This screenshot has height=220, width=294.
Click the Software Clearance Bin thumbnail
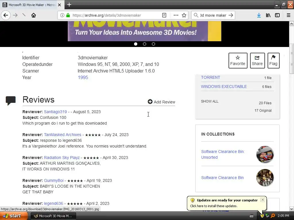tap(265, 178)
